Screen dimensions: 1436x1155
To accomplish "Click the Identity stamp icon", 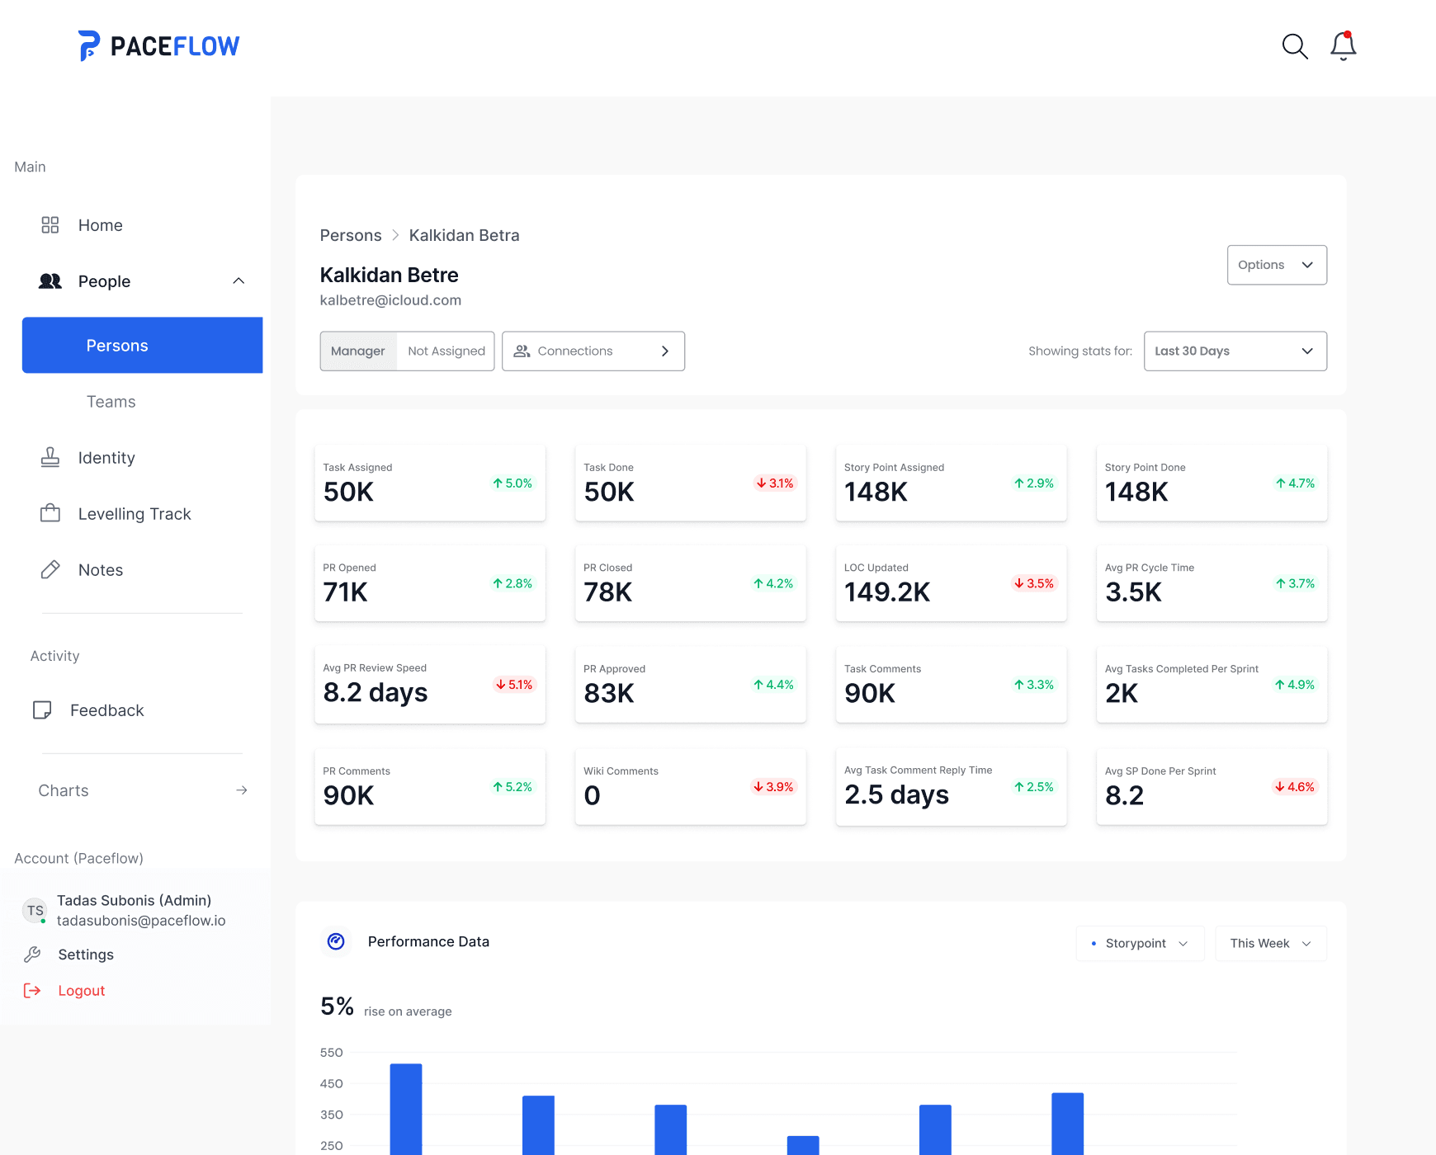I will [50, 458].
